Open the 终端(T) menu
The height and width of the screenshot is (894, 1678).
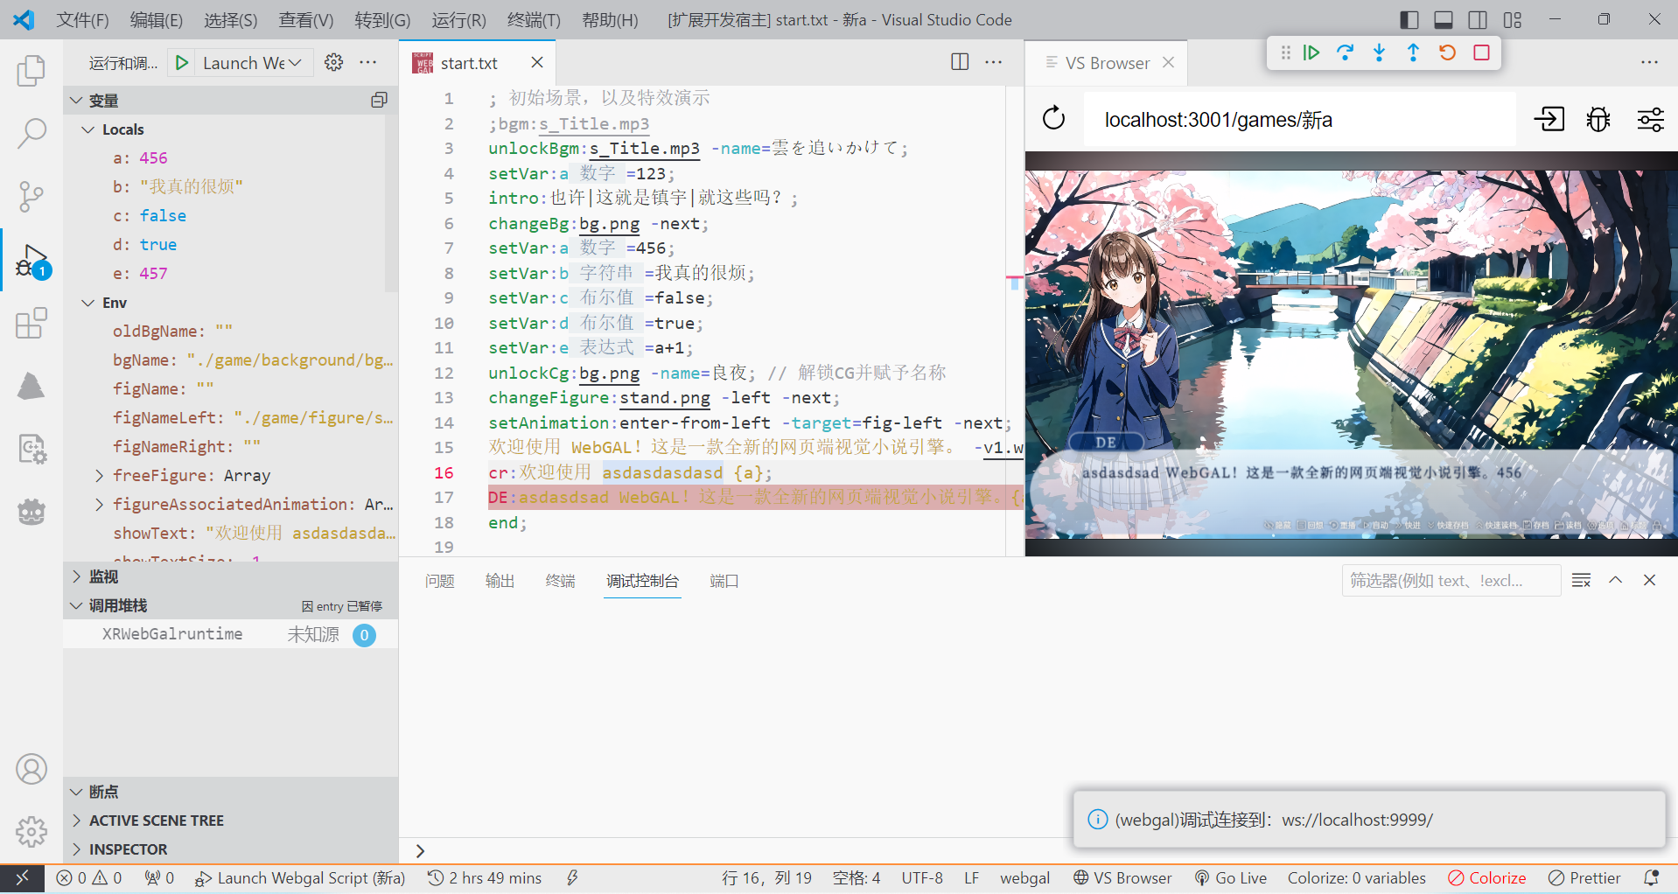pos(534,19)
